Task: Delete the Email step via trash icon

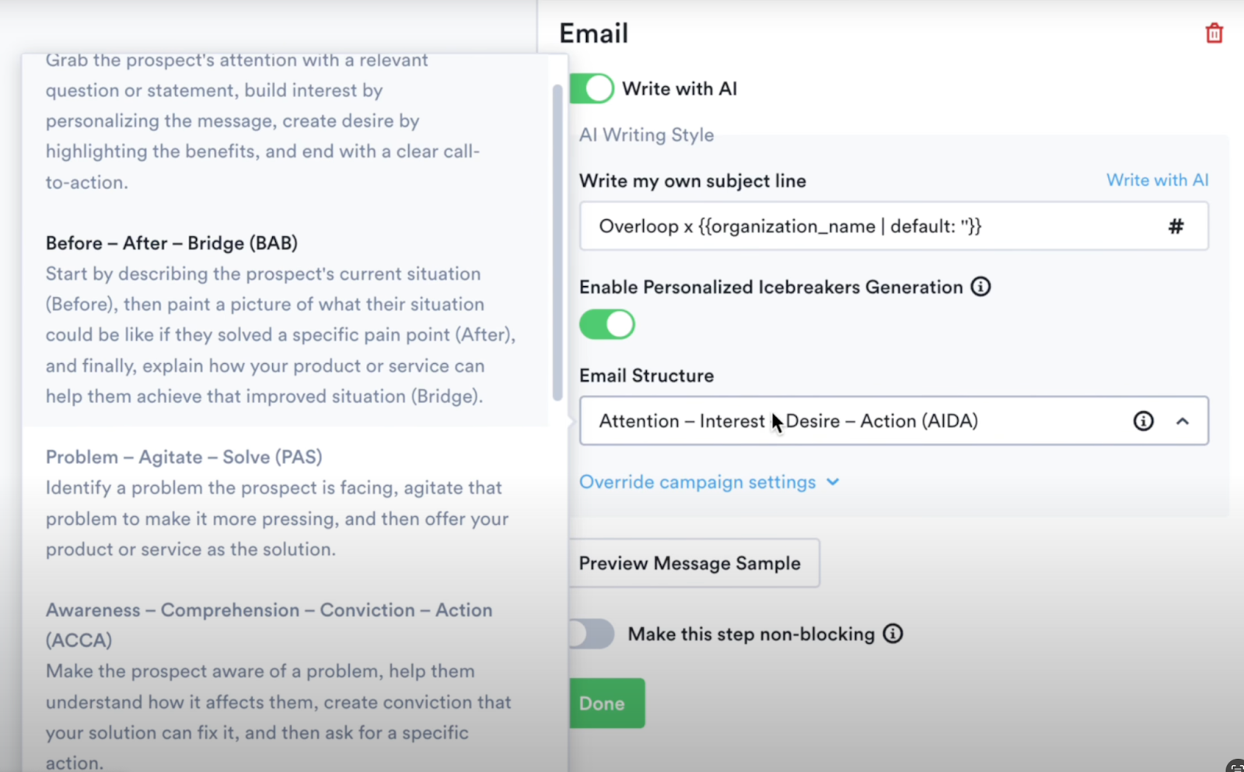Action: [x=1213, y=33]
